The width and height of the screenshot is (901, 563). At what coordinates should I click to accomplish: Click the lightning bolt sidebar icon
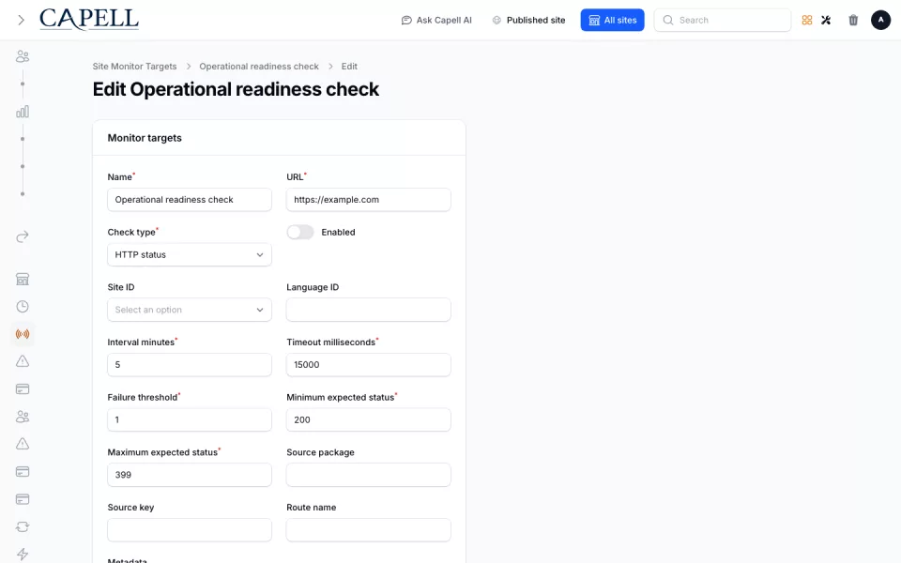23,554
